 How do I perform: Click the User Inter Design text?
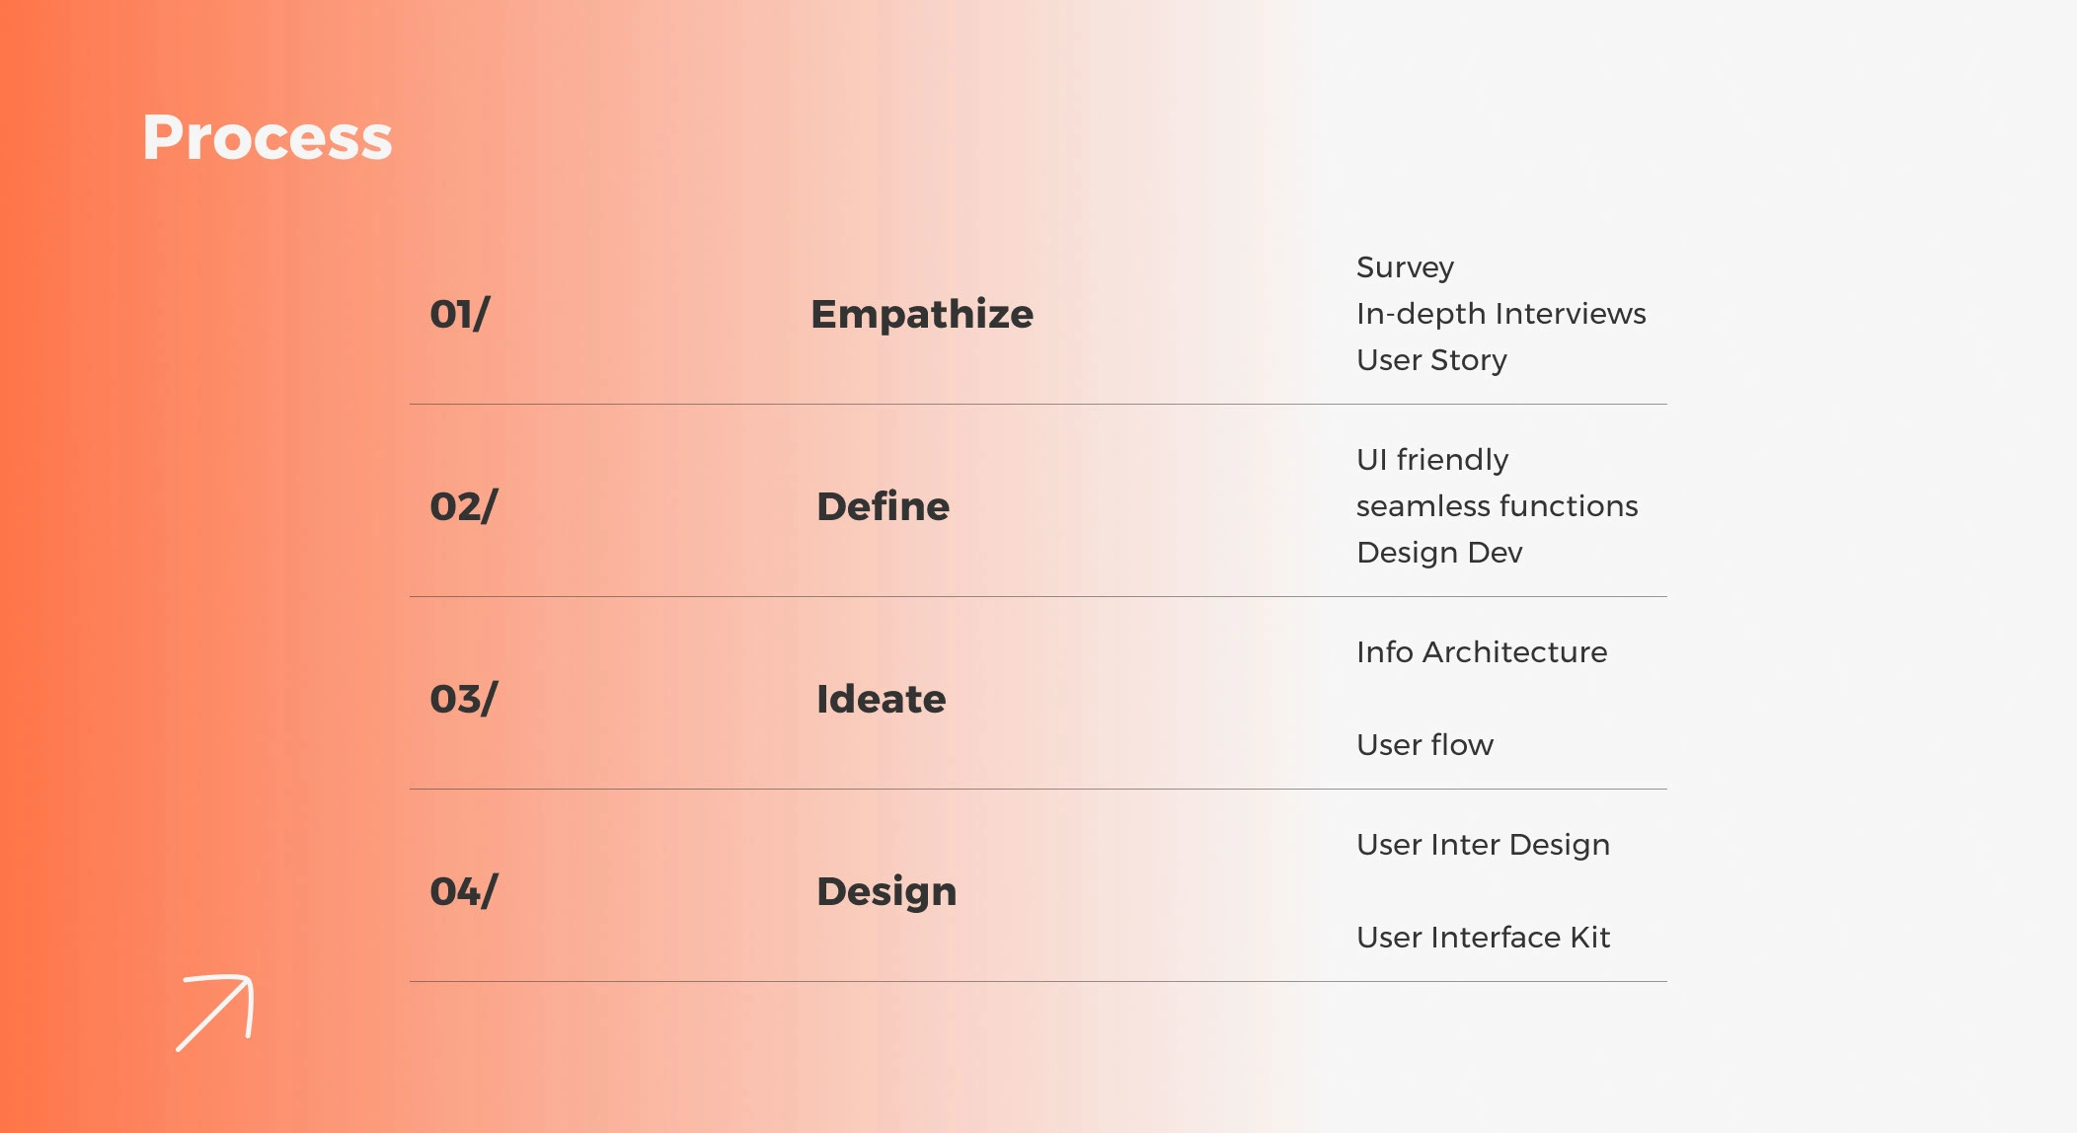pos(1483,845)
